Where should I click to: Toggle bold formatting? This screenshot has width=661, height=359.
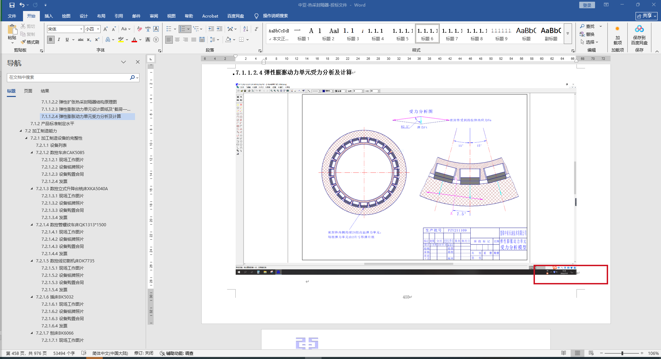(x=51, y=40)
